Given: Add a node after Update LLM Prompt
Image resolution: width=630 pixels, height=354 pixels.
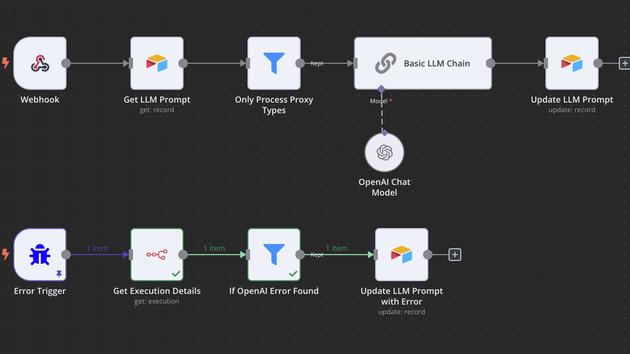Looking at the screenshot, I should (624, 63).
